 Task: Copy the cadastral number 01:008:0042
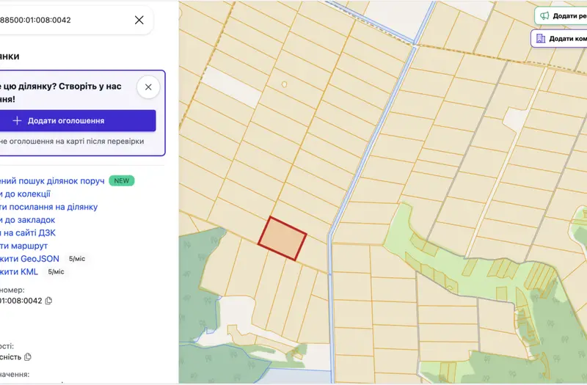[x=48, y=301]
